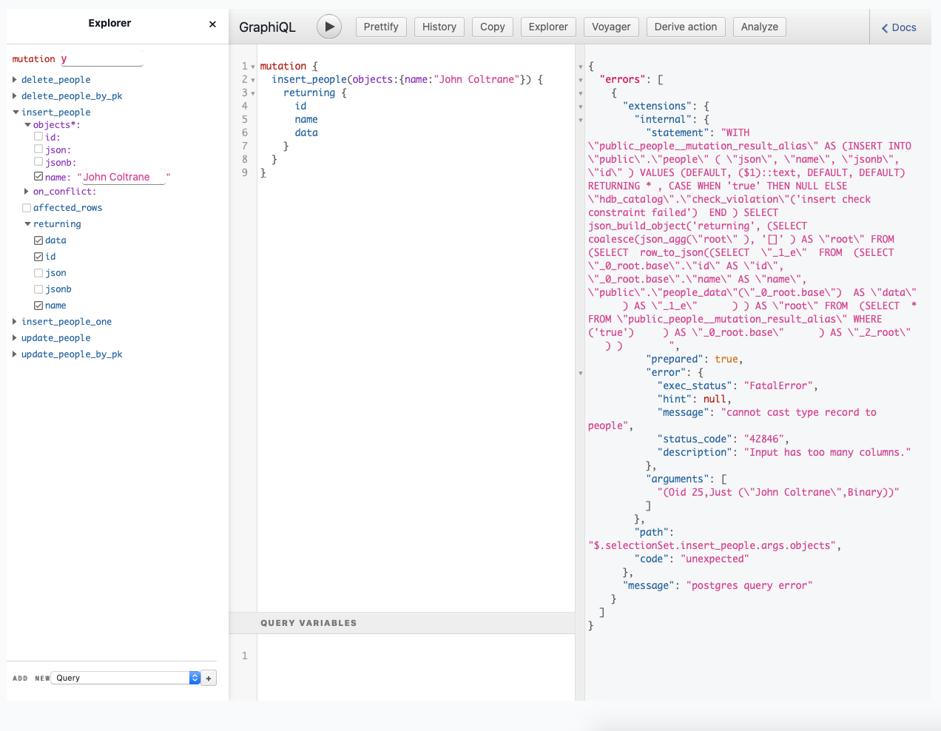The width and height of the screenshot is (941, 731).
Task: Collapse the returning section
Action: [x=27, y=224]
